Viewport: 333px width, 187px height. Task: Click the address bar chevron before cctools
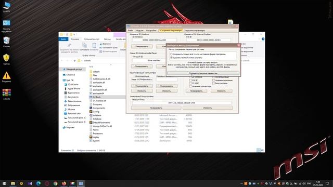(82, 61)
